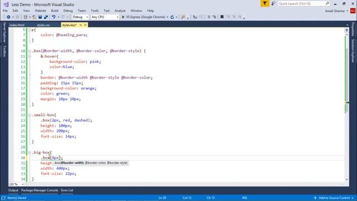Screen dimensions: 357x201
Task: Switch to the index.html tab
Action: pos(17,25)
